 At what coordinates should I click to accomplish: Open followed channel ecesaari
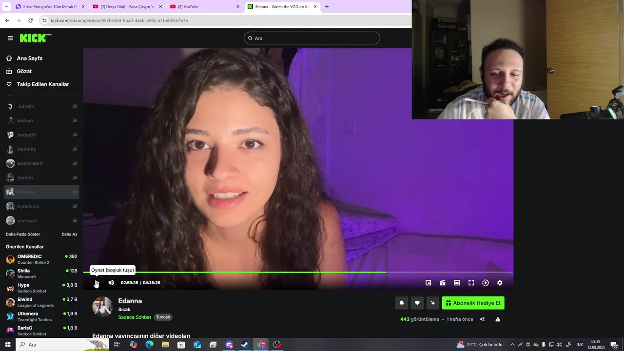(41, 220)
